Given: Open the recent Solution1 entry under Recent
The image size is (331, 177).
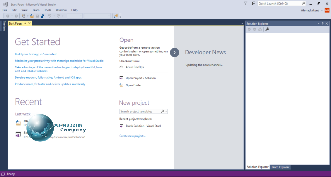Looking at the screenshot, I should pos(50,135).
